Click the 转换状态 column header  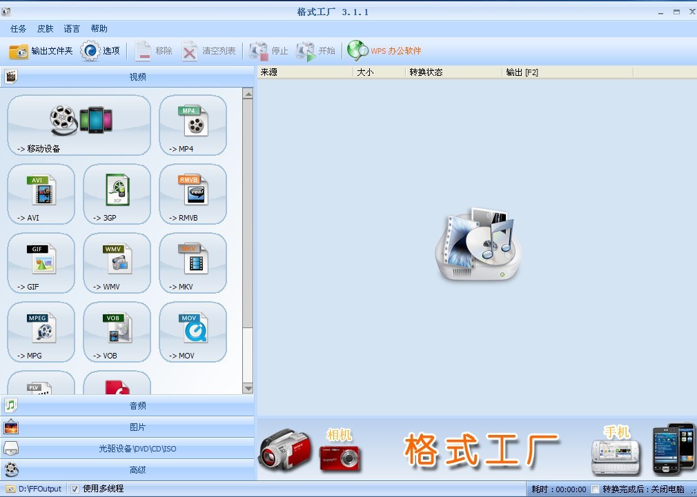454,72
